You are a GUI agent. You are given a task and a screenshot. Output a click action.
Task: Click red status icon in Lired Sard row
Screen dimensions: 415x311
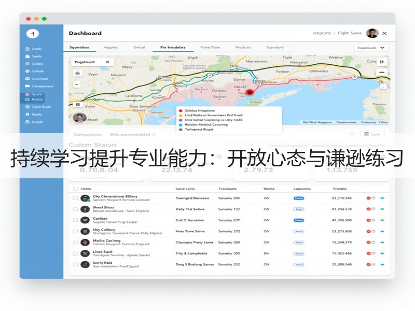pyautogui.click(x=368, y=253)
